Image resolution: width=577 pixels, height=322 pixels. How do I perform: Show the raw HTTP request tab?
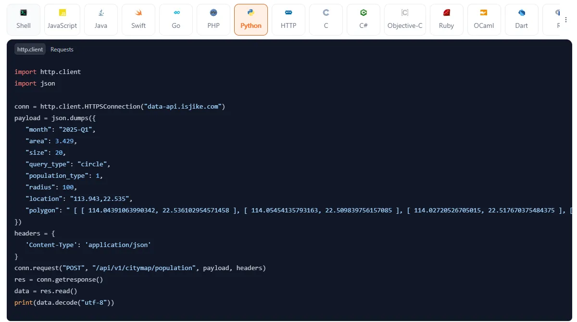(x=288, y=20)
